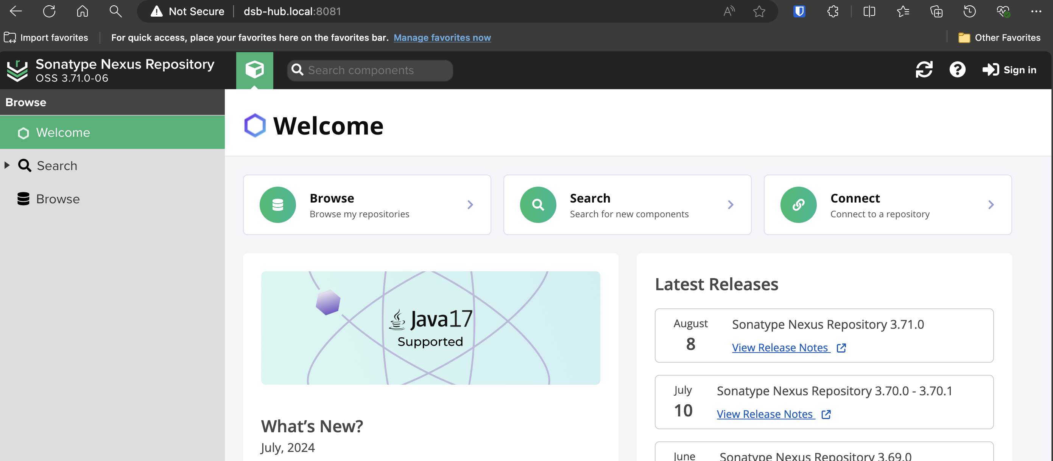This screenshot has height=461, width=1053.
Task: Click the Read aloud icon in address bar
Action: pos(729,11)
